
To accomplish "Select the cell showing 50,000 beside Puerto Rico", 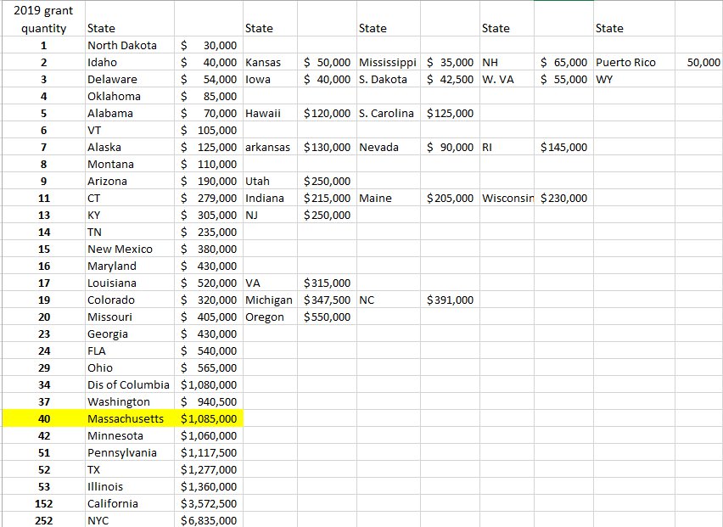I will (700, 62).
